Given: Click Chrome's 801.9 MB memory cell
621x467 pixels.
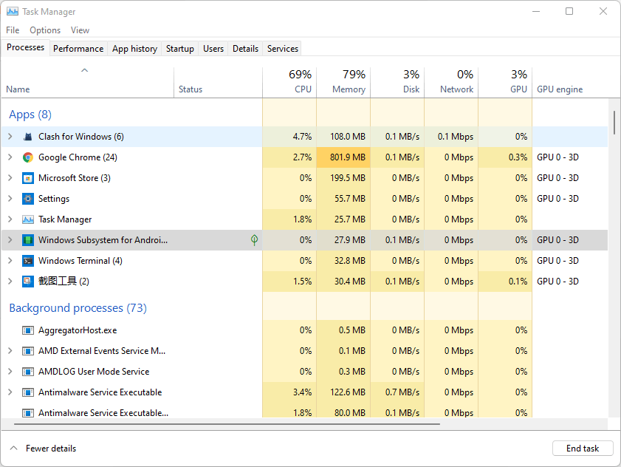Looking at the screenshot, I should (343, 157).
